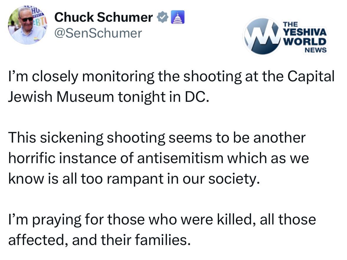Click the paragraph beginning "I'm praying for"
The height and width of the screenshot is (260, 347).
click(x=162, y=230)
